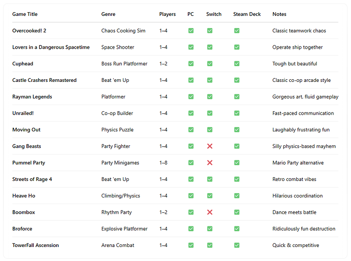Click the Game Title column header
The width and height of the screenshot is (351, 261).
pyautogui.click(x=25, y=14)
